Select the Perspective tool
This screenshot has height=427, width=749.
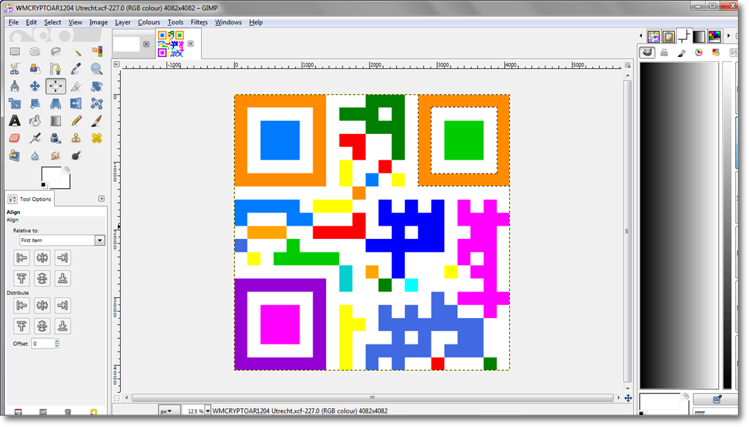(55, 103)
